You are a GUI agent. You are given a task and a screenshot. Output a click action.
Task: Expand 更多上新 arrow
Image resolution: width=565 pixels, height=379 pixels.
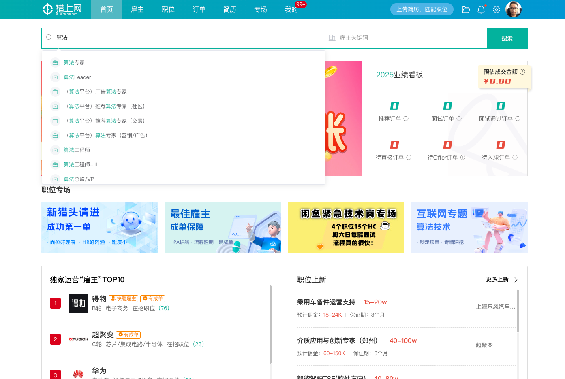point(516,280)
